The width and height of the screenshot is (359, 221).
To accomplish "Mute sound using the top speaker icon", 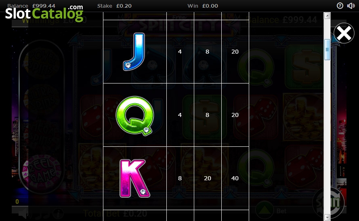I will pyautogui.click(x=351, y=6).
